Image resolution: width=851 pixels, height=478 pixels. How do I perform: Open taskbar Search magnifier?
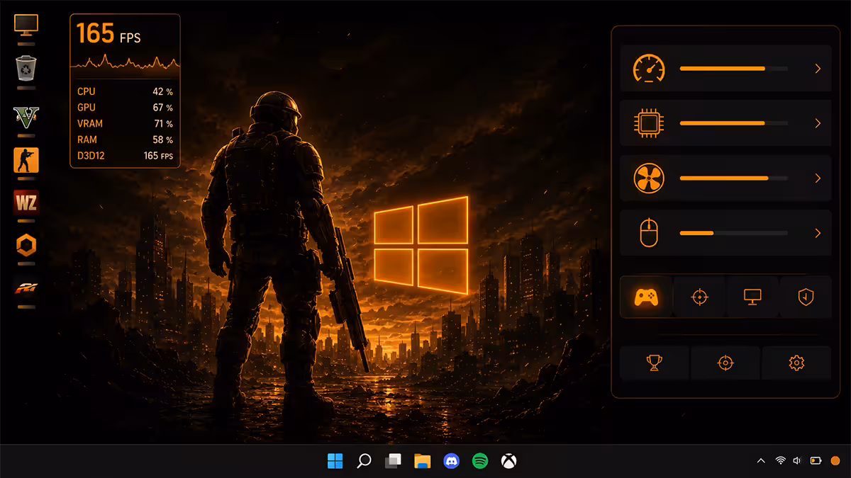pyautogui.click(x=364, y=461)
